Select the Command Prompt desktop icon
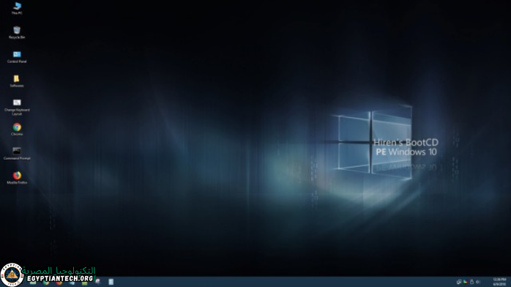Screen dimensions: 511x287 click(x=17, y=154)
